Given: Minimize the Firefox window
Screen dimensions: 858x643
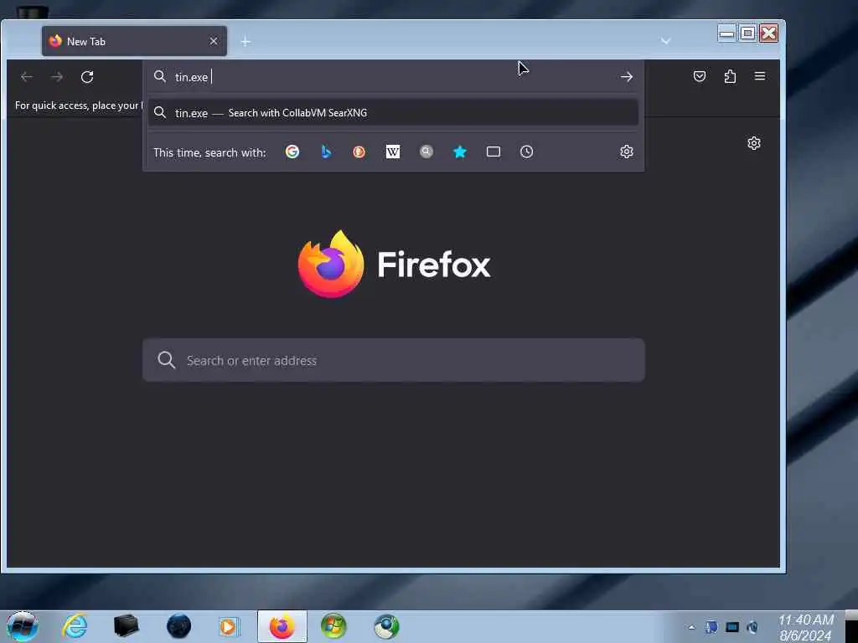Looking at the screenshot, I should (x=726, y=33).
